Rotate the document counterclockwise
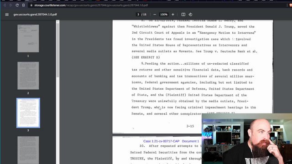Image resolution: width=292 pixels, height=164 pixels. click(x=190, y=15)
